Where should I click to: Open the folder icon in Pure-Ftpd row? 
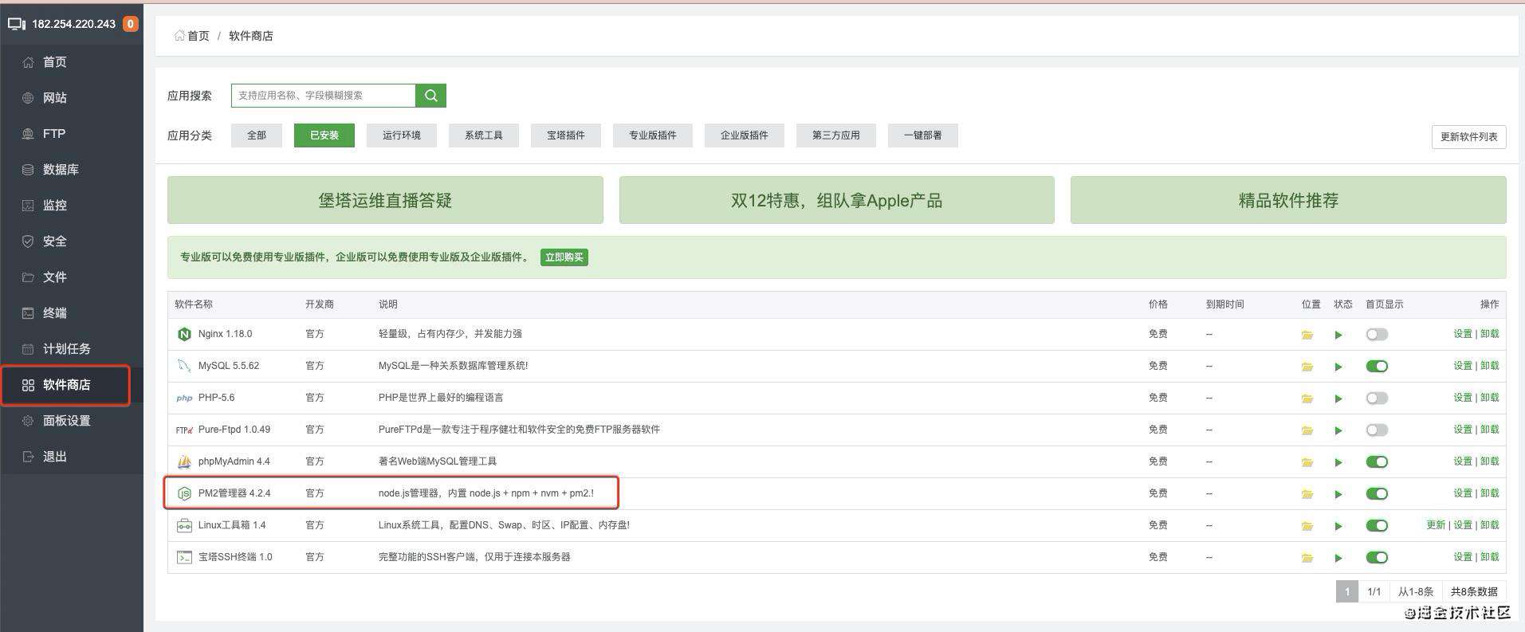coord(1307,430)
